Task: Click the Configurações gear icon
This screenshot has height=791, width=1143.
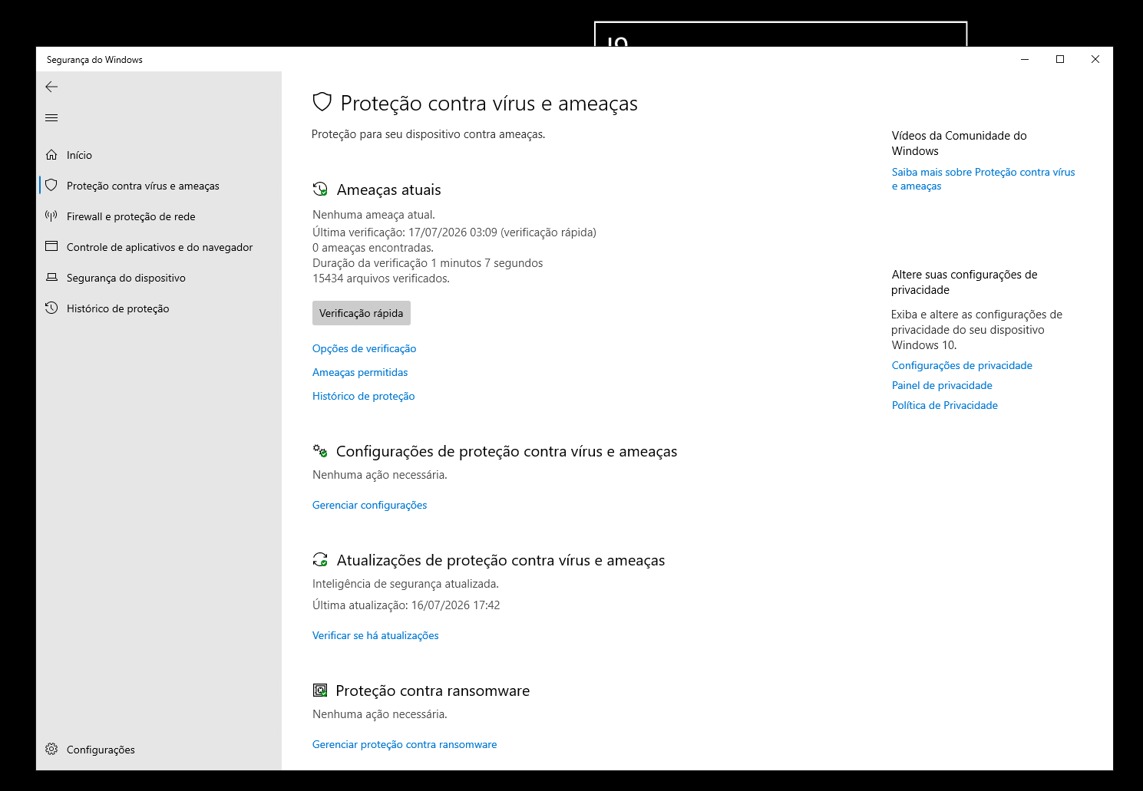Action: [x=51, y=749]
